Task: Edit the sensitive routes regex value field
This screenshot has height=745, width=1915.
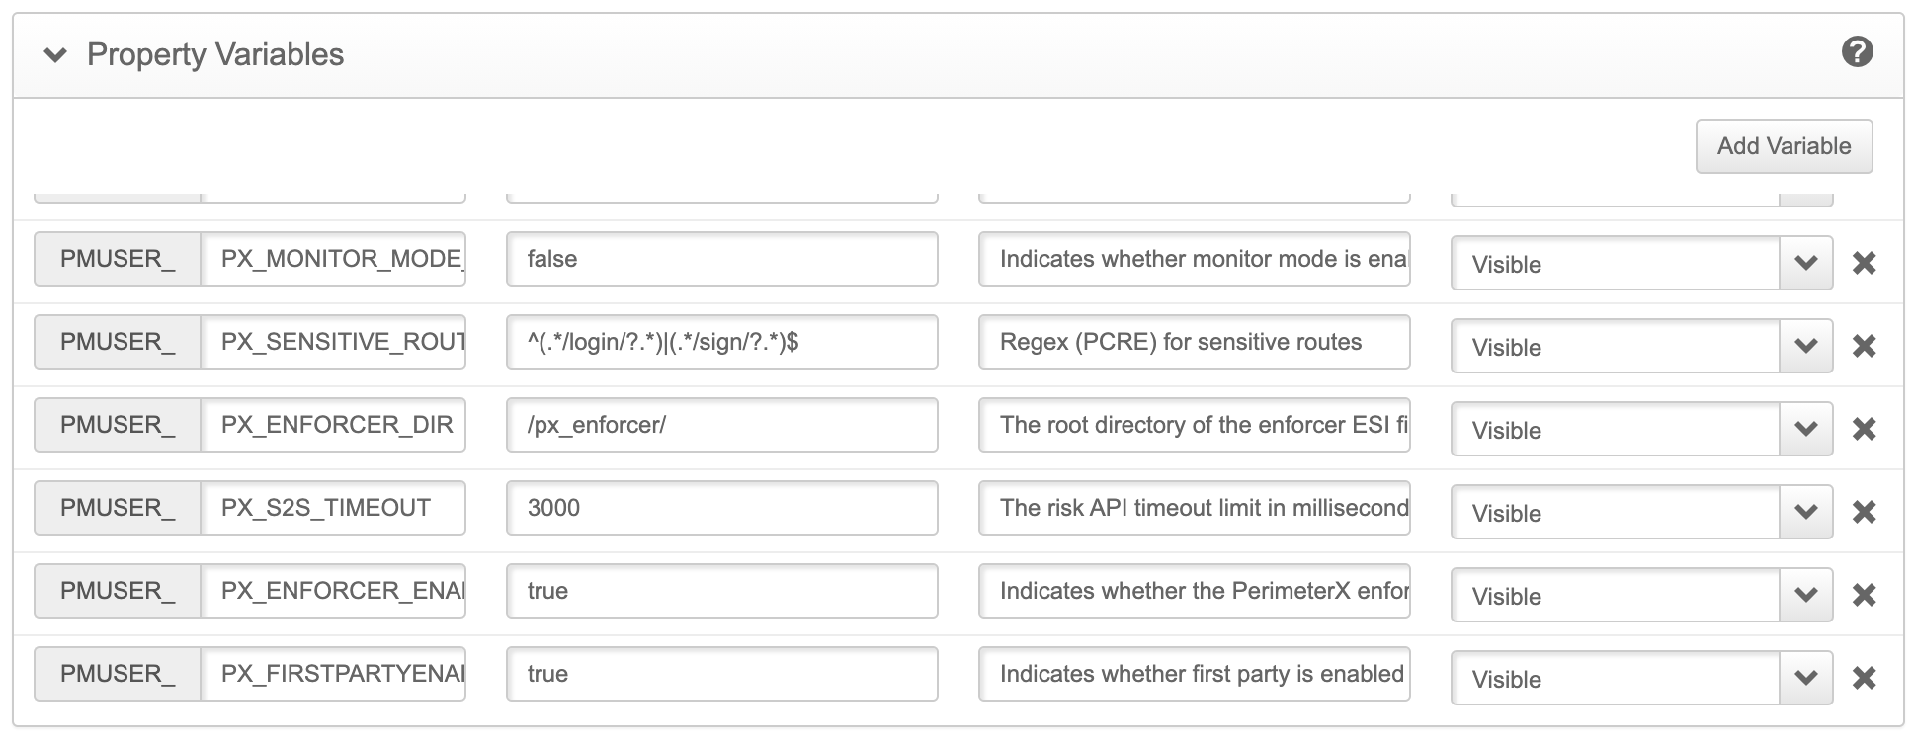Action: click(721, 342)
